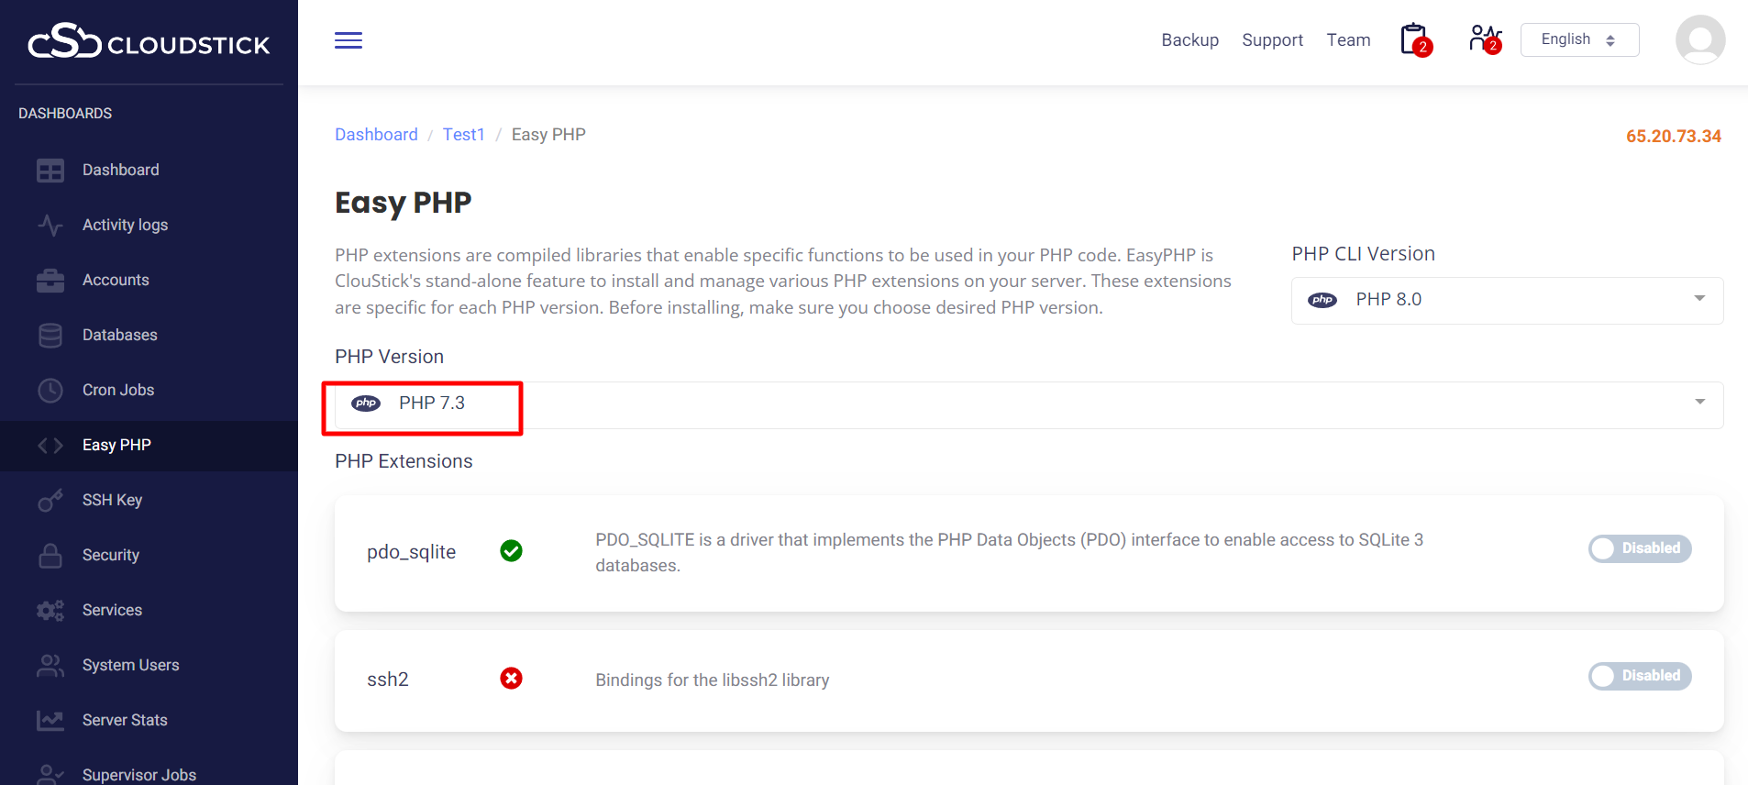Enable the ssh2 extension toggle
Screen dimensions: 1748x785
(1639, 676)
